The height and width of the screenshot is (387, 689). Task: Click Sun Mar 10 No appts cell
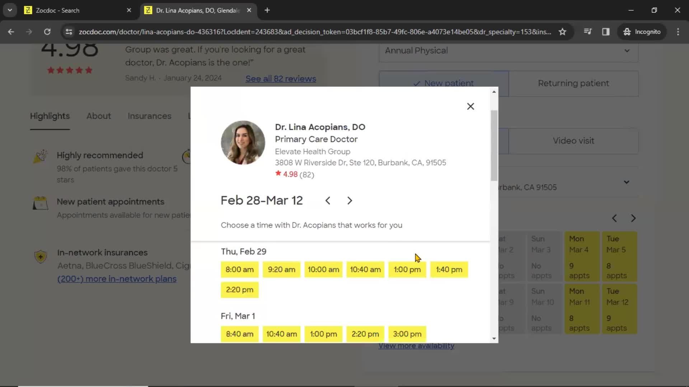point(544,309)
